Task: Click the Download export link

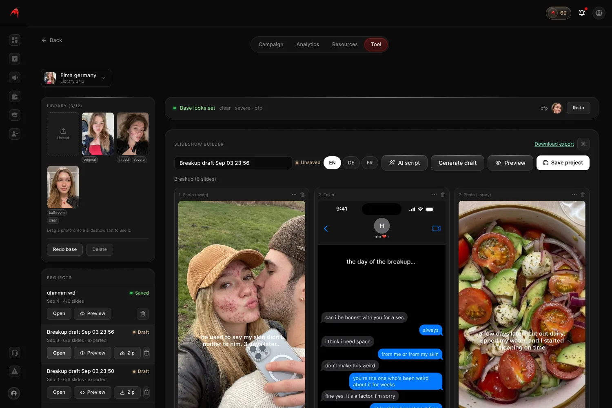Action: [x=554, y=144]
